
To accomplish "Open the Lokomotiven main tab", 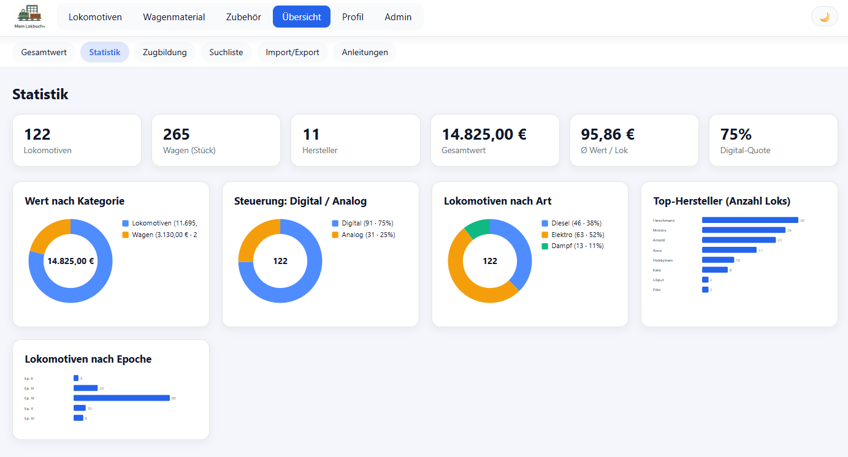I will tap(95, 17).
